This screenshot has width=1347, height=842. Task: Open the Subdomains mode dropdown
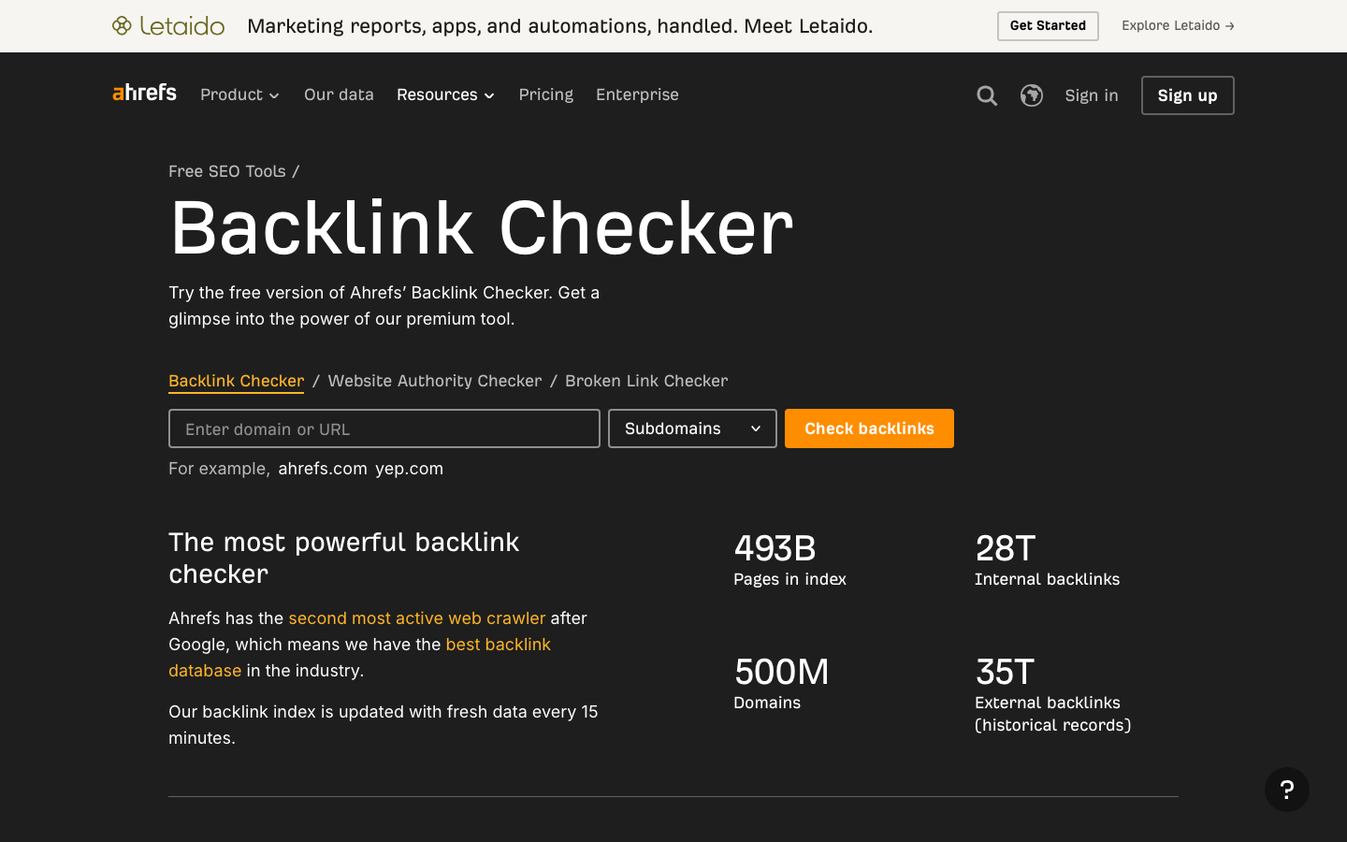pos(692,428)
